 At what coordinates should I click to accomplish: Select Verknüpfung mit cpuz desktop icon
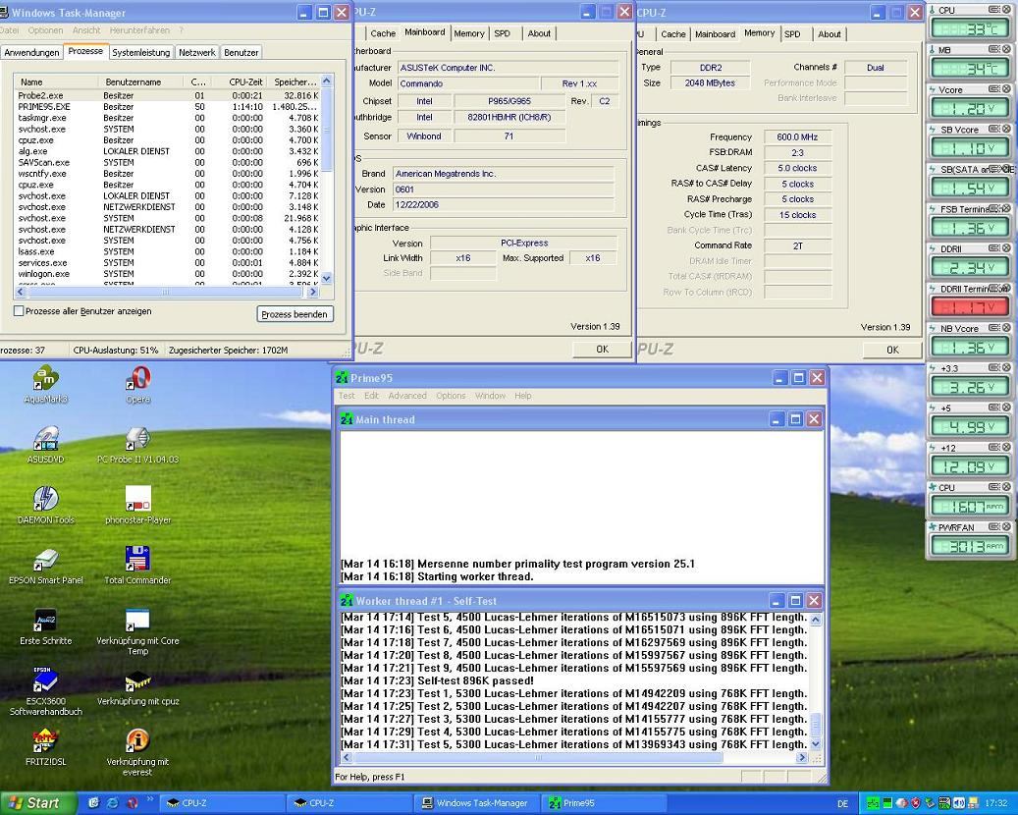(137, 687)
